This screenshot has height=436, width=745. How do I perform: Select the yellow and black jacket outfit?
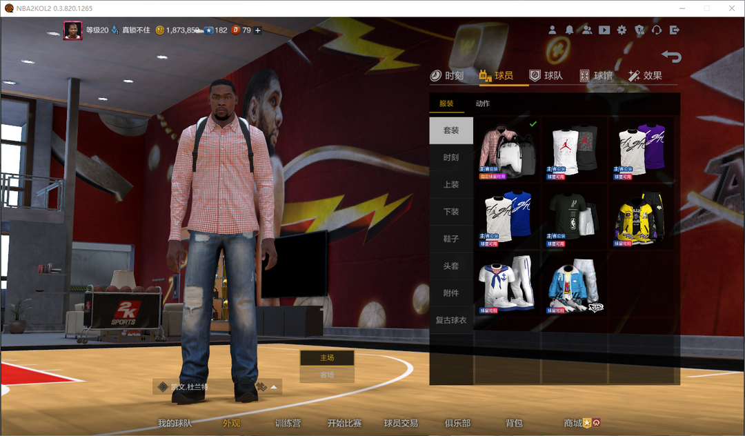(642, 217)
